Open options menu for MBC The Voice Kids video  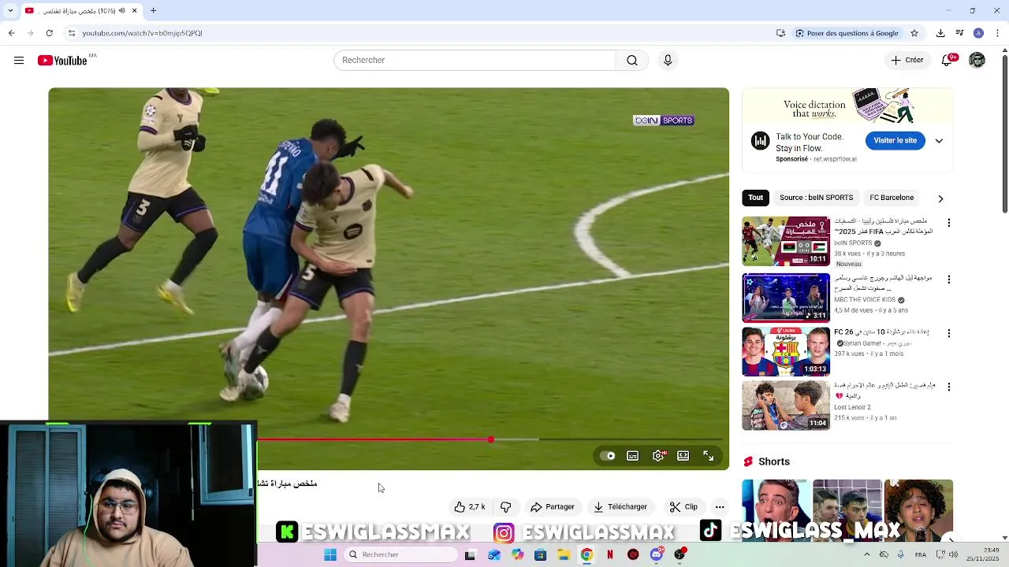point(949,280)
